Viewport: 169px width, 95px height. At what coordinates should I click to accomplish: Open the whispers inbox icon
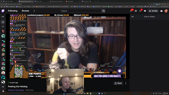click(x=136, y=11)
